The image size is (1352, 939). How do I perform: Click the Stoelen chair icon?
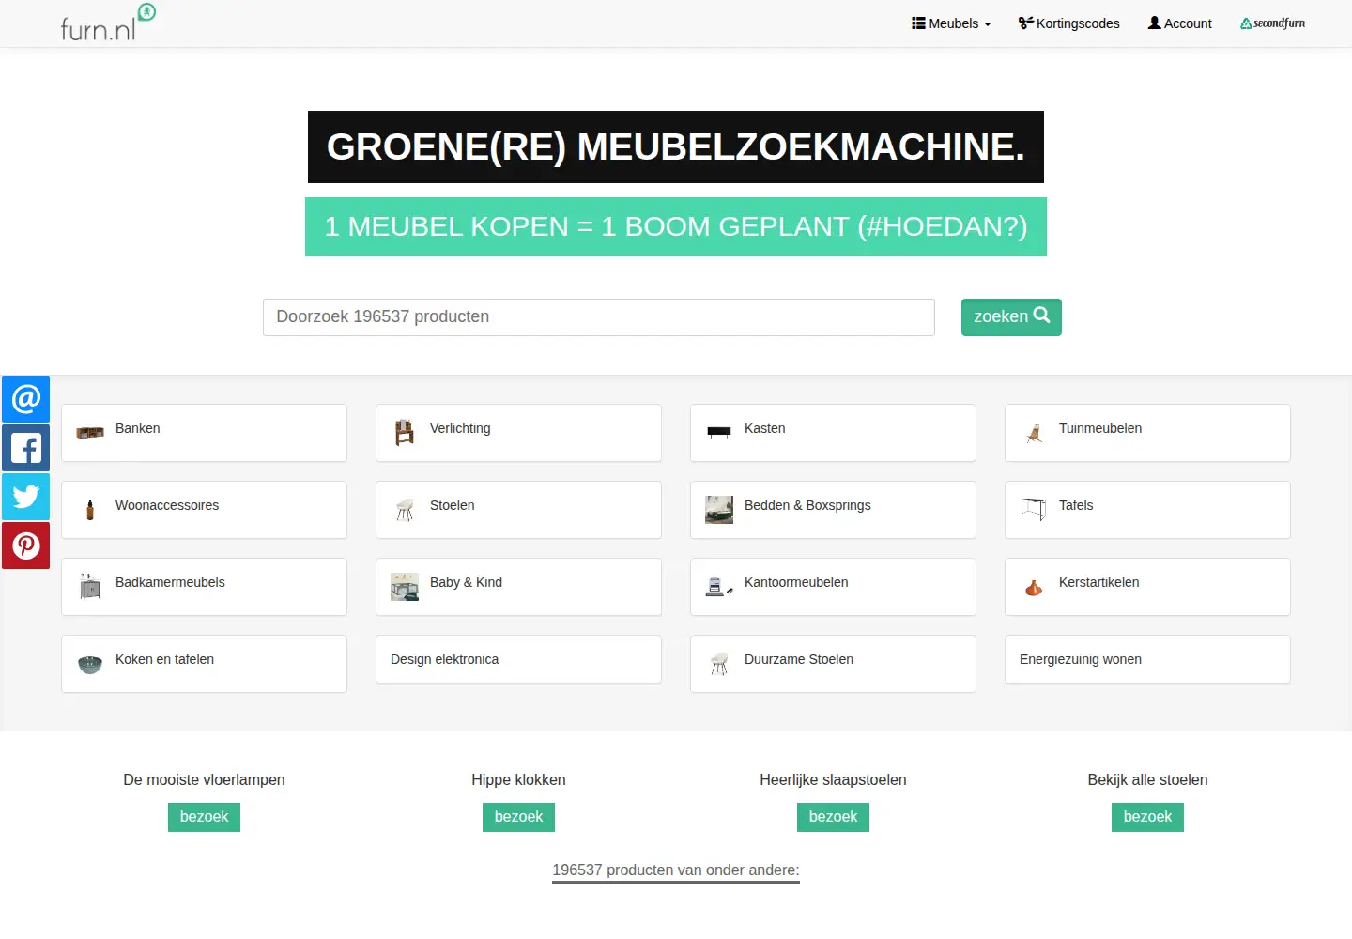point(405,510)
